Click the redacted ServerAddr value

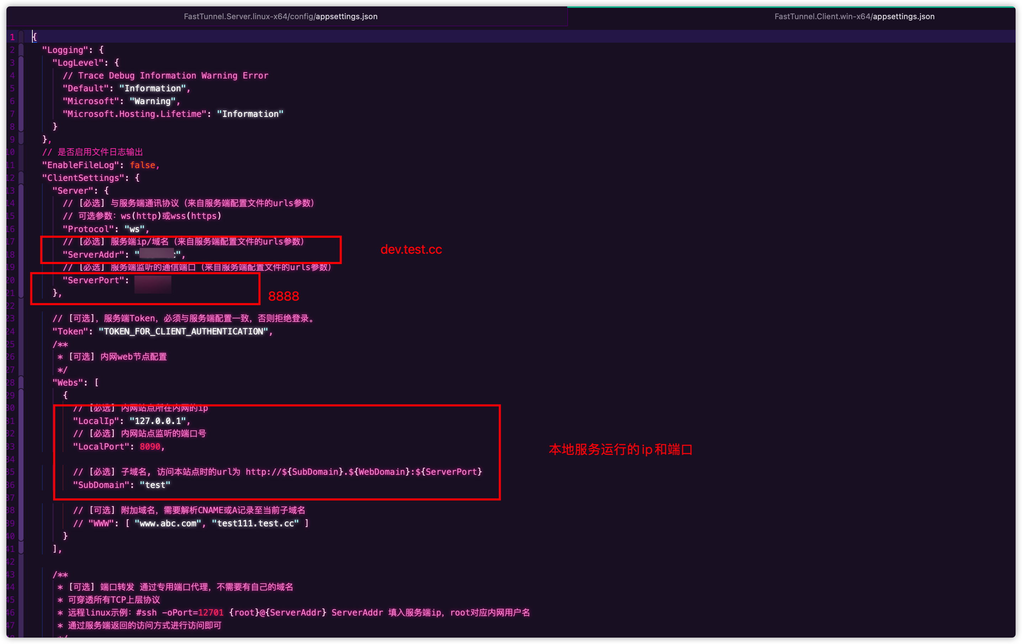tap(156, 254)
